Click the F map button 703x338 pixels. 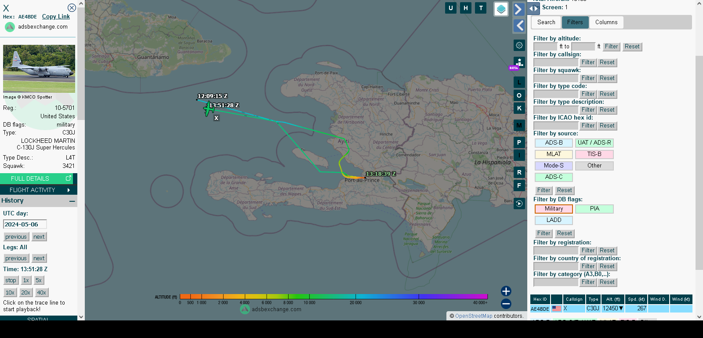click(x=519, y=185)
